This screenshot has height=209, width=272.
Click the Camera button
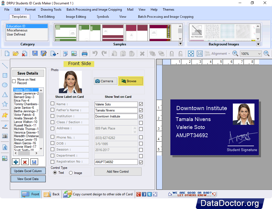point(105,81)
